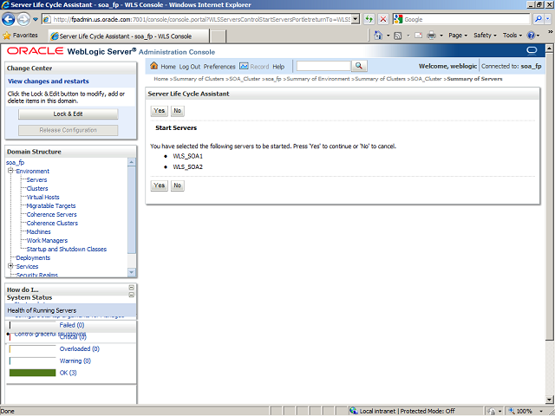Click the console search text field

click(323, 66)
